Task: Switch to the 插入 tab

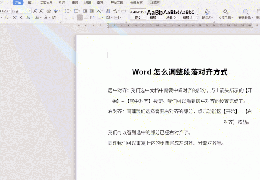Action: point(30,3)
